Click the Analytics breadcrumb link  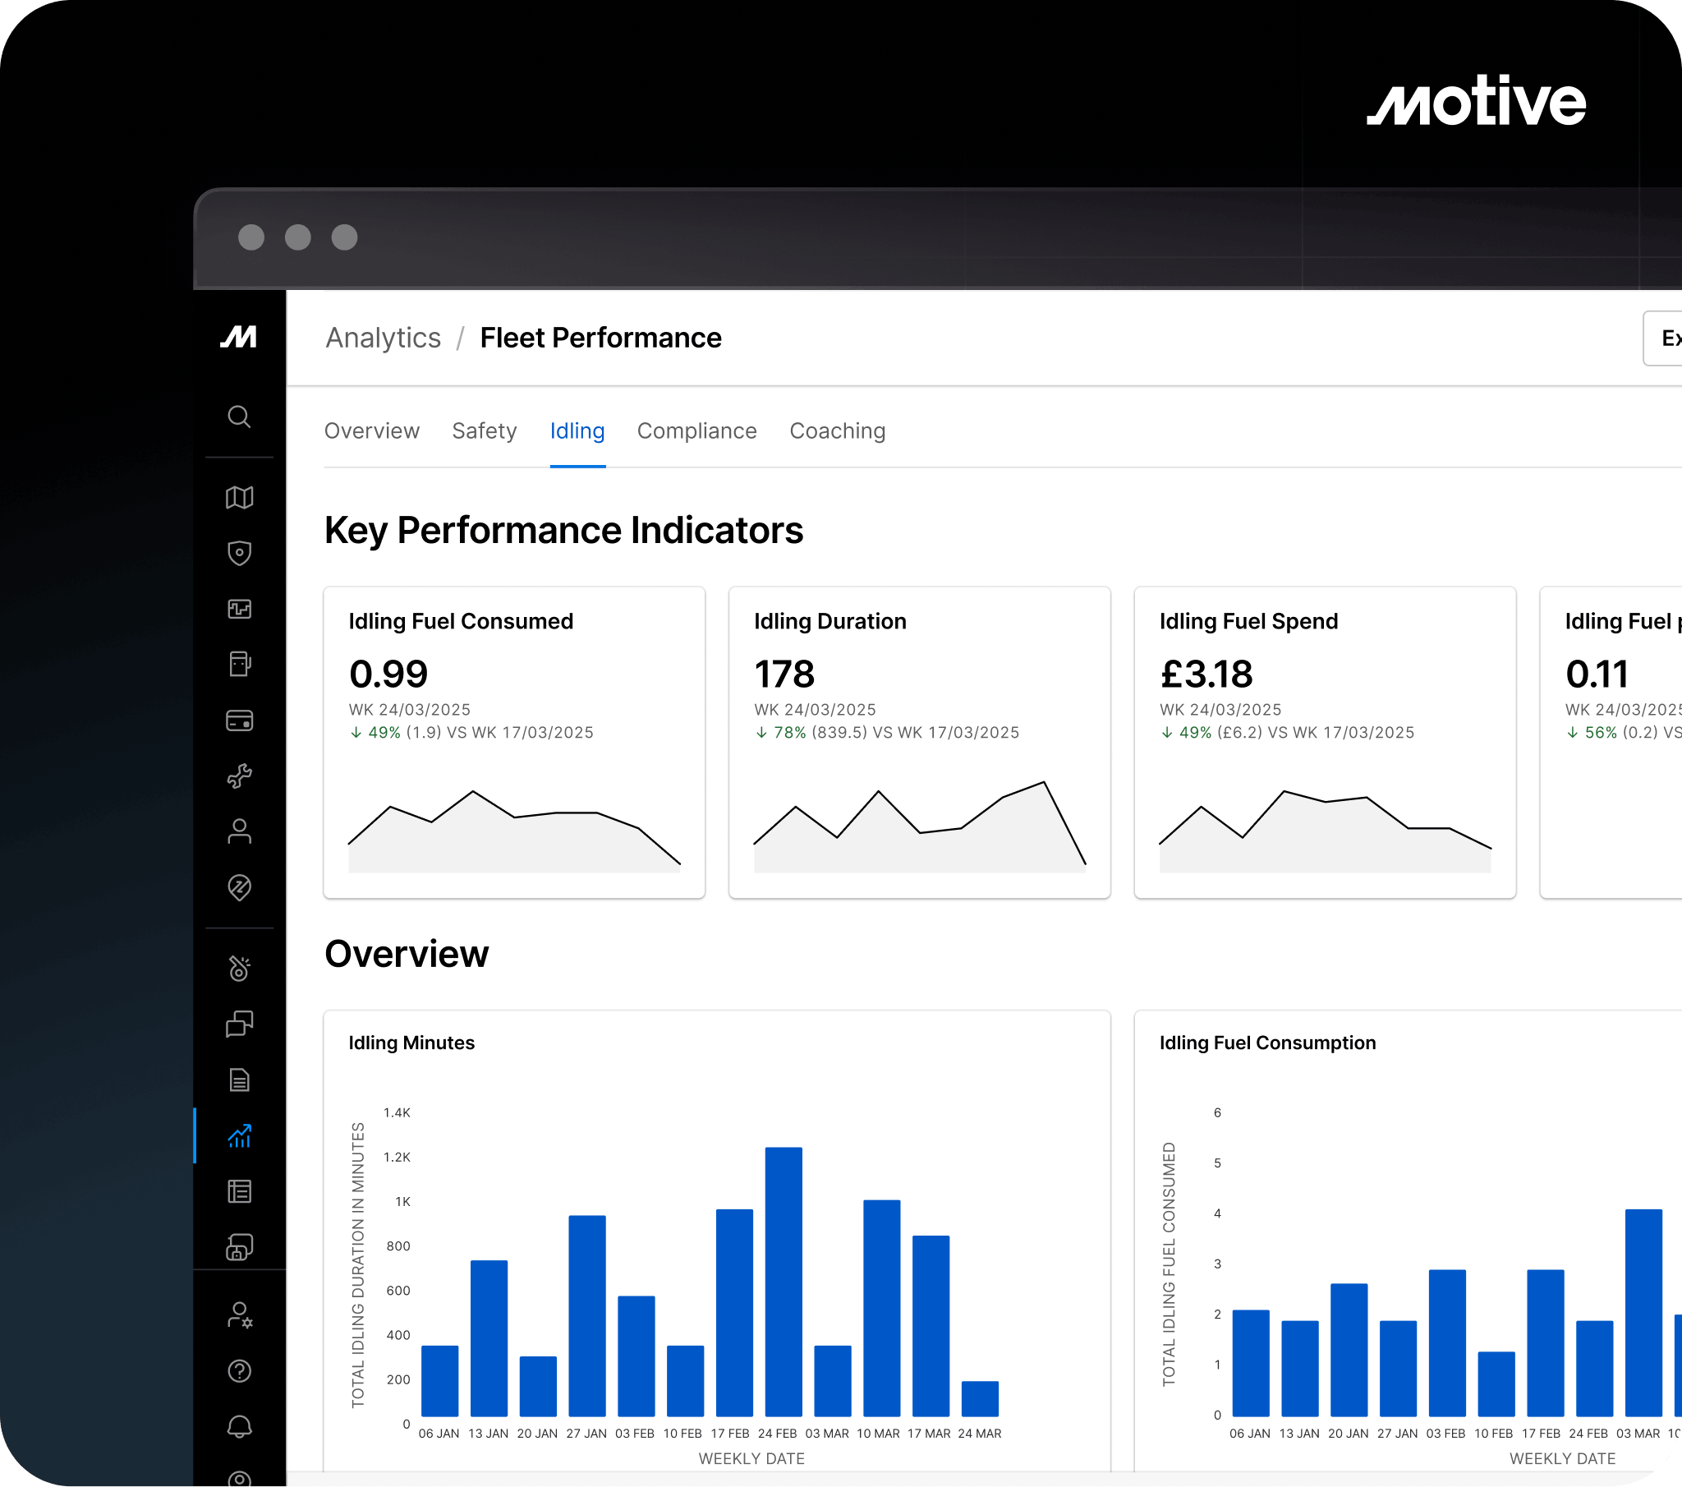384,338
